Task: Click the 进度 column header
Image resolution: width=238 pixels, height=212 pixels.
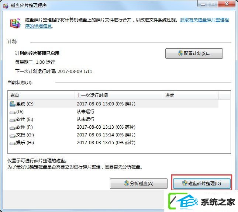Action: coord(191,95)
